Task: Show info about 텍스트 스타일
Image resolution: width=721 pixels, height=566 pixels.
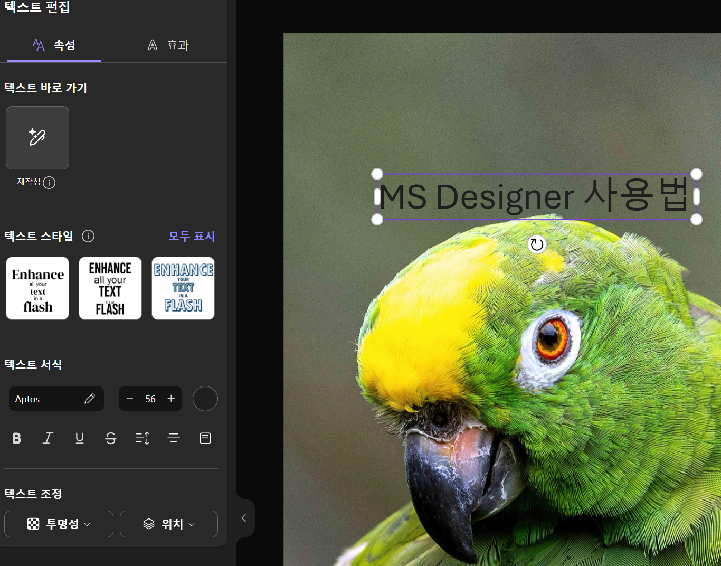Action: 88,236
